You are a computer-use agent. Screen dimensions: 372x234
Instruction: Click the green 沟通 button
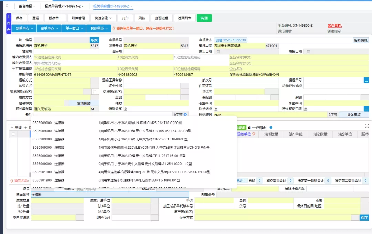(x=204, y=18)
